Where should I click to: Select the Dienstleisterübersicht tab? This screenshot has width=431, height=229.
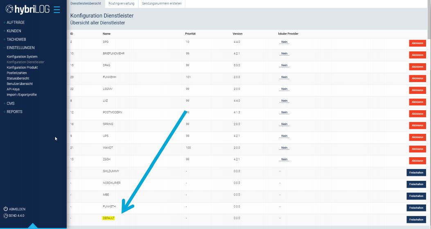[86, 4]
